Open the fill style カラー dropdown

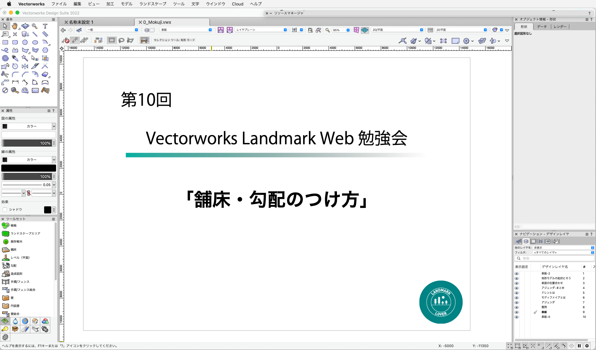tap(29, 126)
